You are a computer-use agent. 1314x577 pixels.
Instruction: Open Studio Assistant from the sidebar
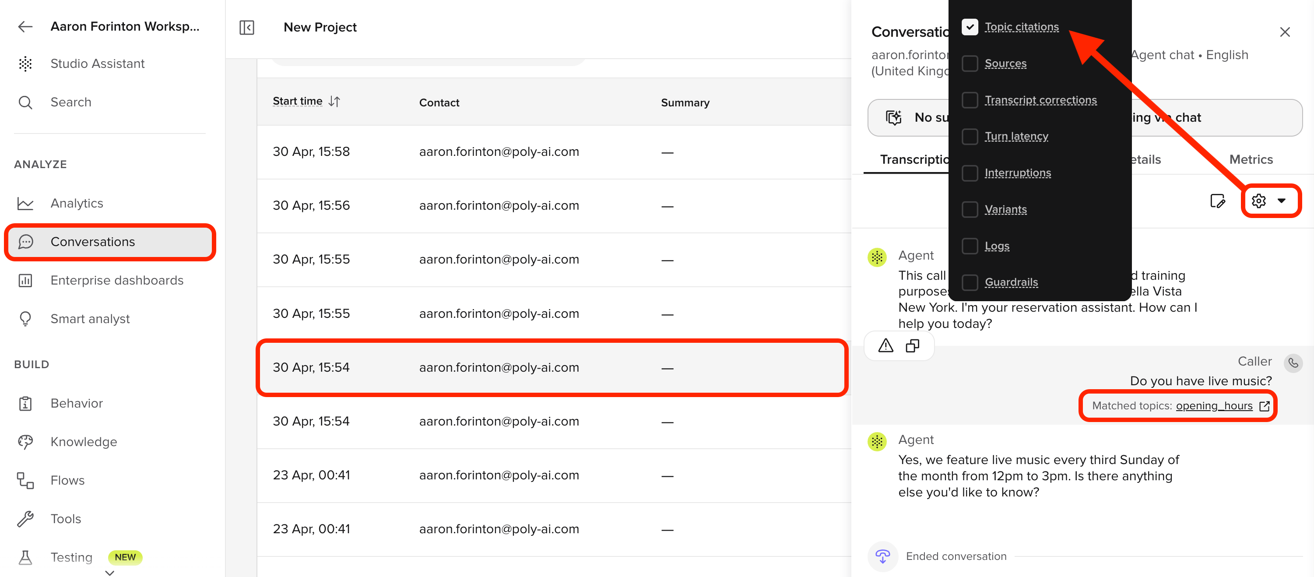tap(97, 64)
